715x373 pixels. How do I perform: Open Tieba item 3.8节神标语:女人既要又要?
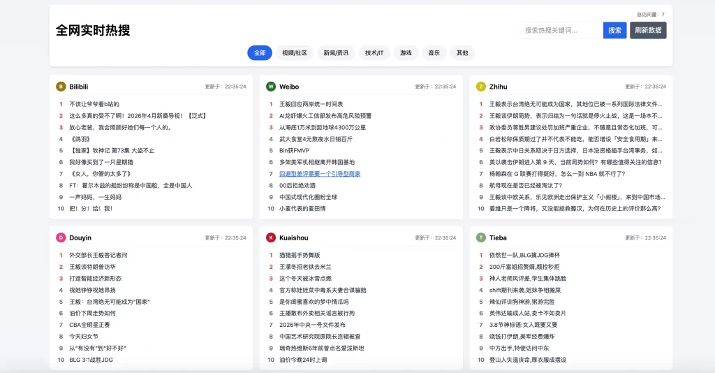click(524, 325)
